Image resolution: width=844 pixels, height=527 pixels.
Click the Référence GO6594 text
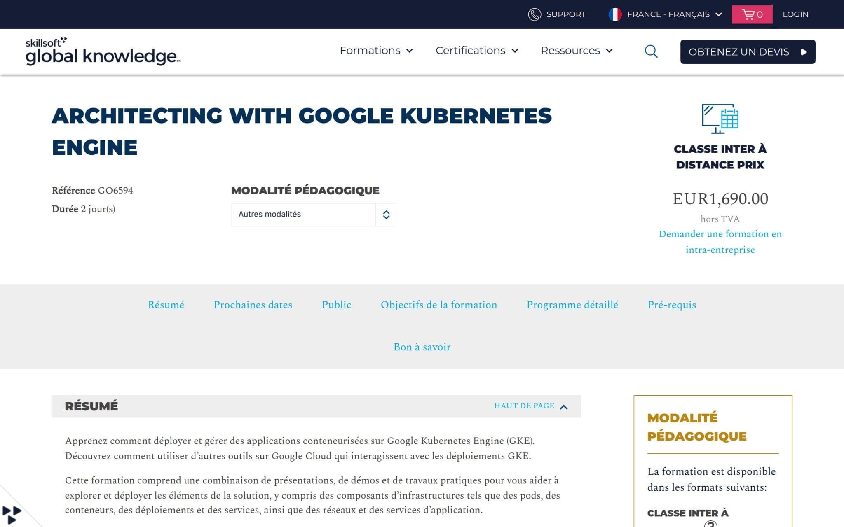tap(92, 191)
